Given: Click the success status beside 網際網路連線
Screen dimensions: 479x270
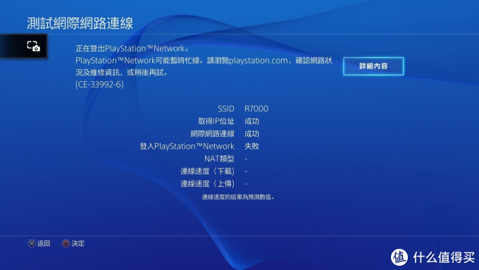Looking at the screenshot, I should [x=251, y=134].
